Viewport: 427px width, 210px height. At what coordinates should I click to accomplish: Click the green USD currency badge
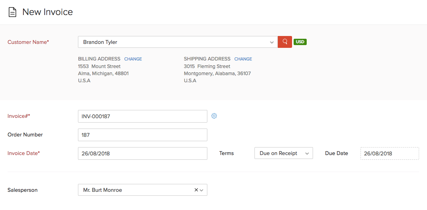[300, 42]
